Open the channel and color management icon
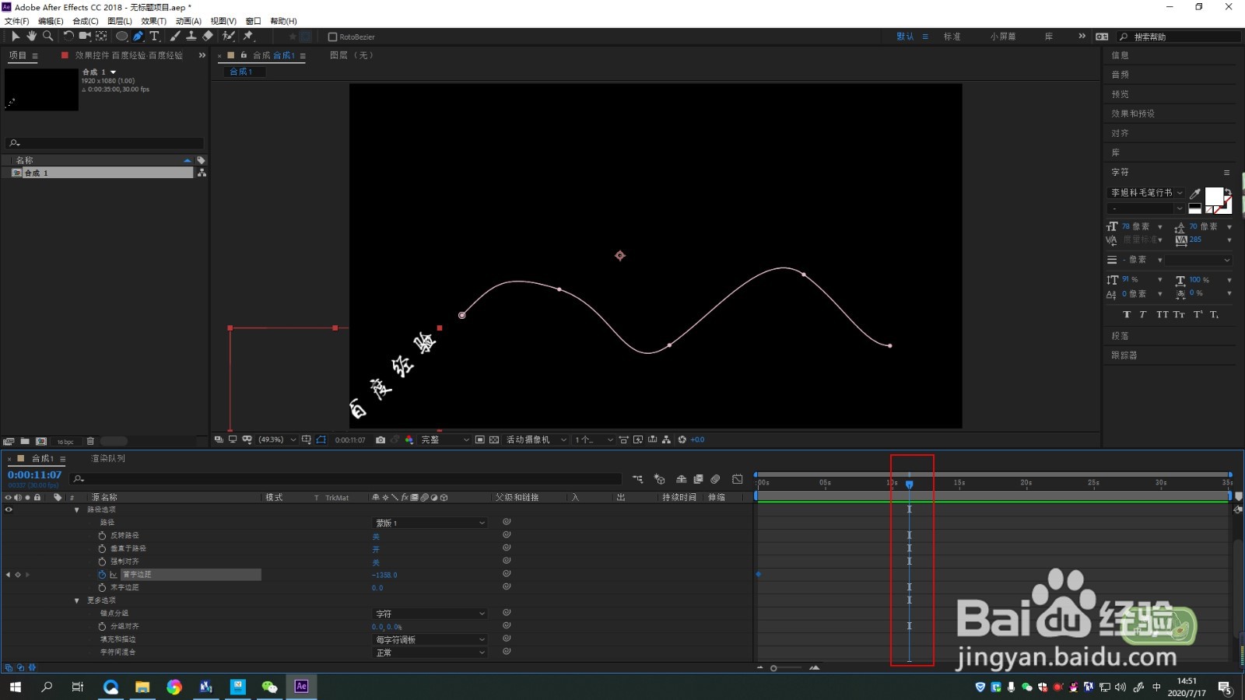Viewport: 1245px width, 700px height. click(x=409, y=439)
